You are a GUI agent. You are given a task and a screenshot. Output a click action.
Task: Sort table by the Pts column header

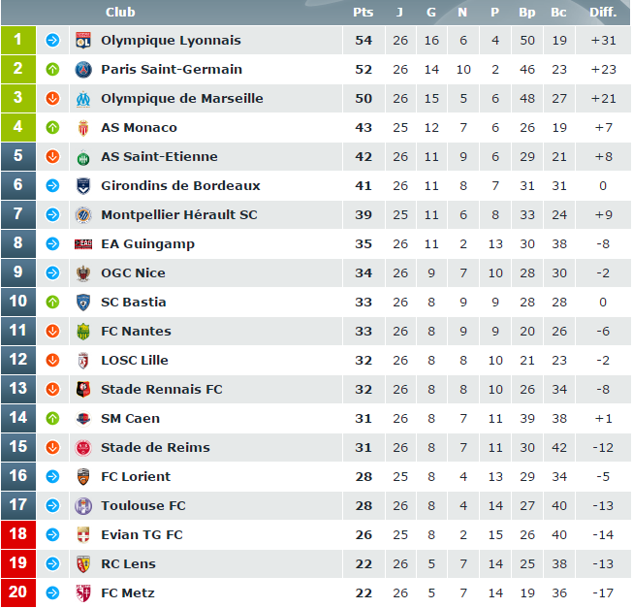coord(363,12)
